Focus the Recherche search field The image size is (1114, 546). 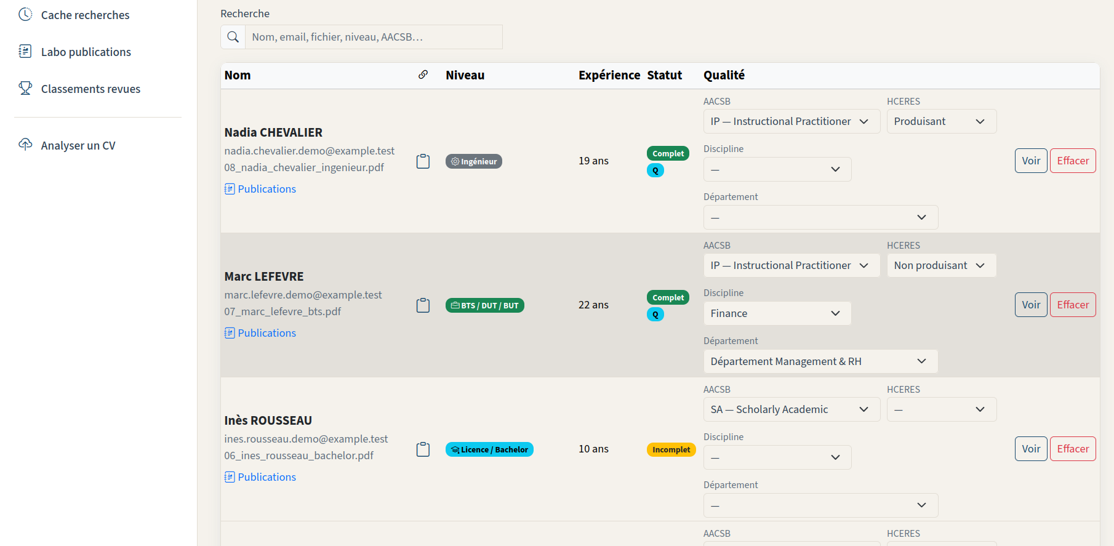click(374, 37)
